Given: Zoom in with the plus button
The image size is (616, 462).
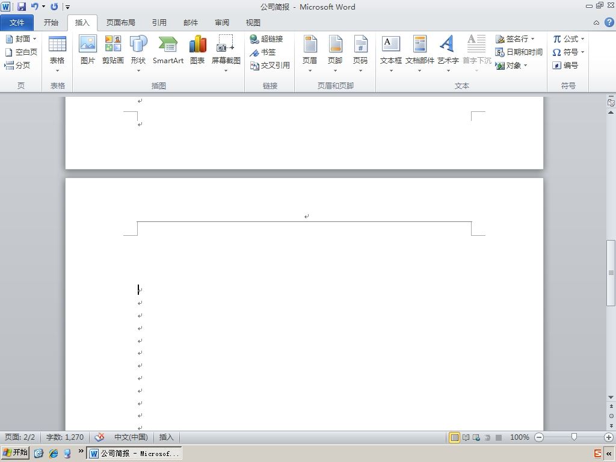Looking at the screenshot, I should [609, 437].
